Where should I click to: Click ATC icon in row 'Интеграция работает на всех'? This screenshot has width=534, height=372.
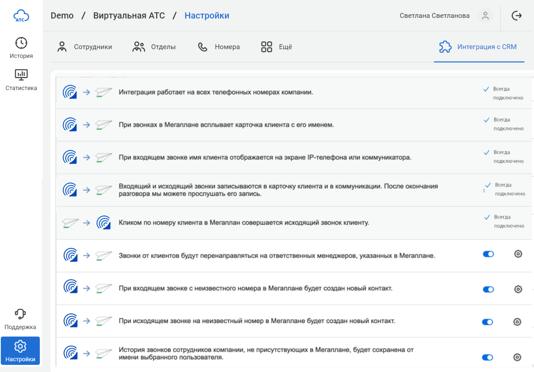tap(70, 92)
